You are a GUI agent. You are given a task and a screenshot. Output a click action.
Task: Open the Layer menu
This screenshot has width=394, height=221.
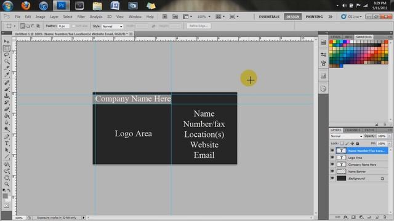coord(54,17)
